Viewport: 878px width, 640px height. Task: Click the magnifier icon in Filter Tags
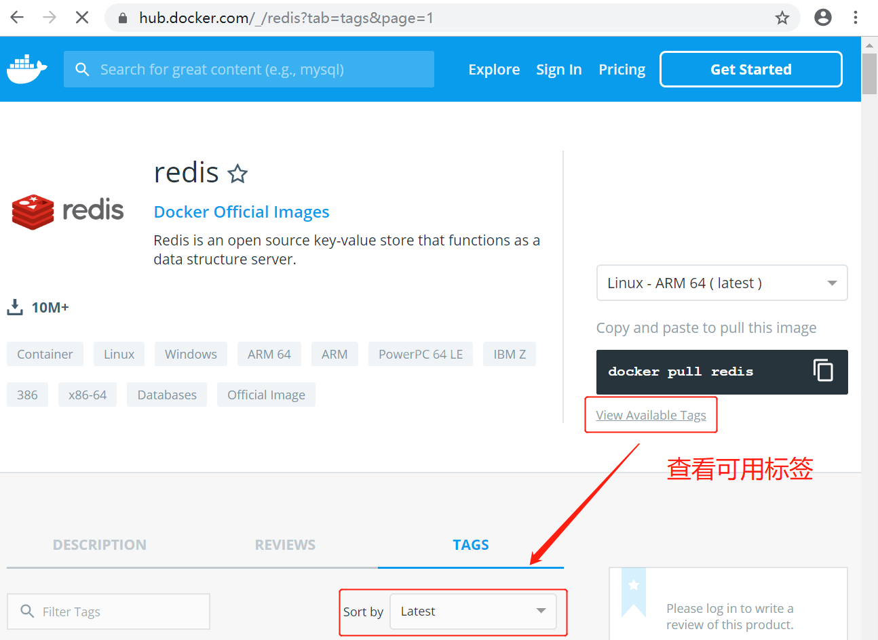point(27,612)
